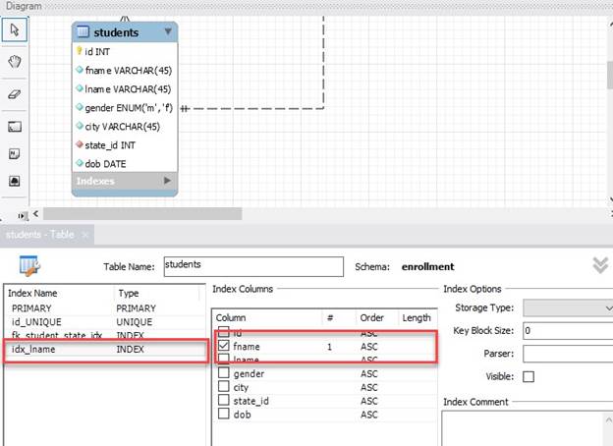
Task: Click the id primary key icon
Action: (79, 51)
